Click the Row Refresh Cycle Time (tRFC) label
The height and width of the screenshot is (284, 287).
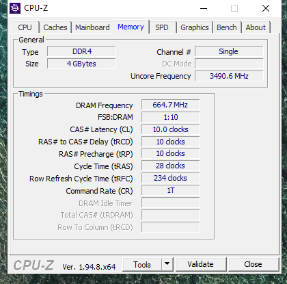[x=81, y=179]
